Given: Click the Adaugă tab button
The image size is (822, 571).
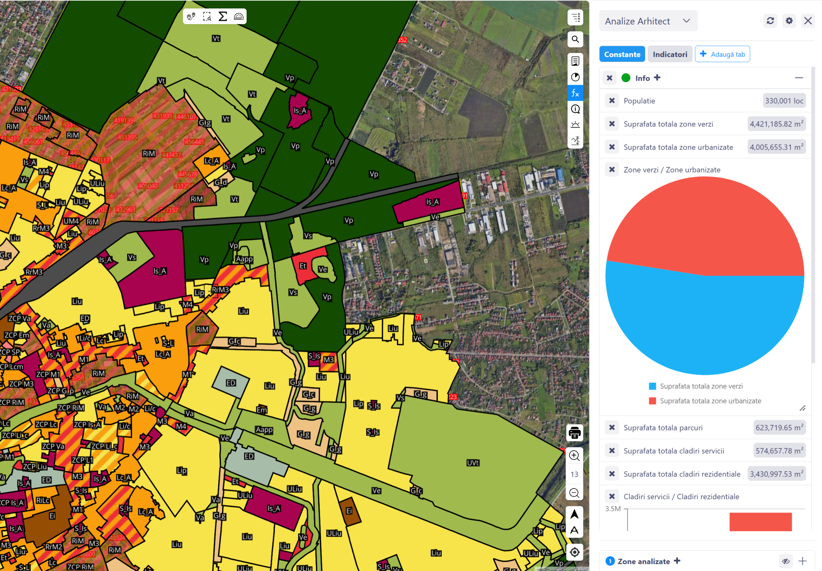Looking at the screenshot, I should point(722,54).
